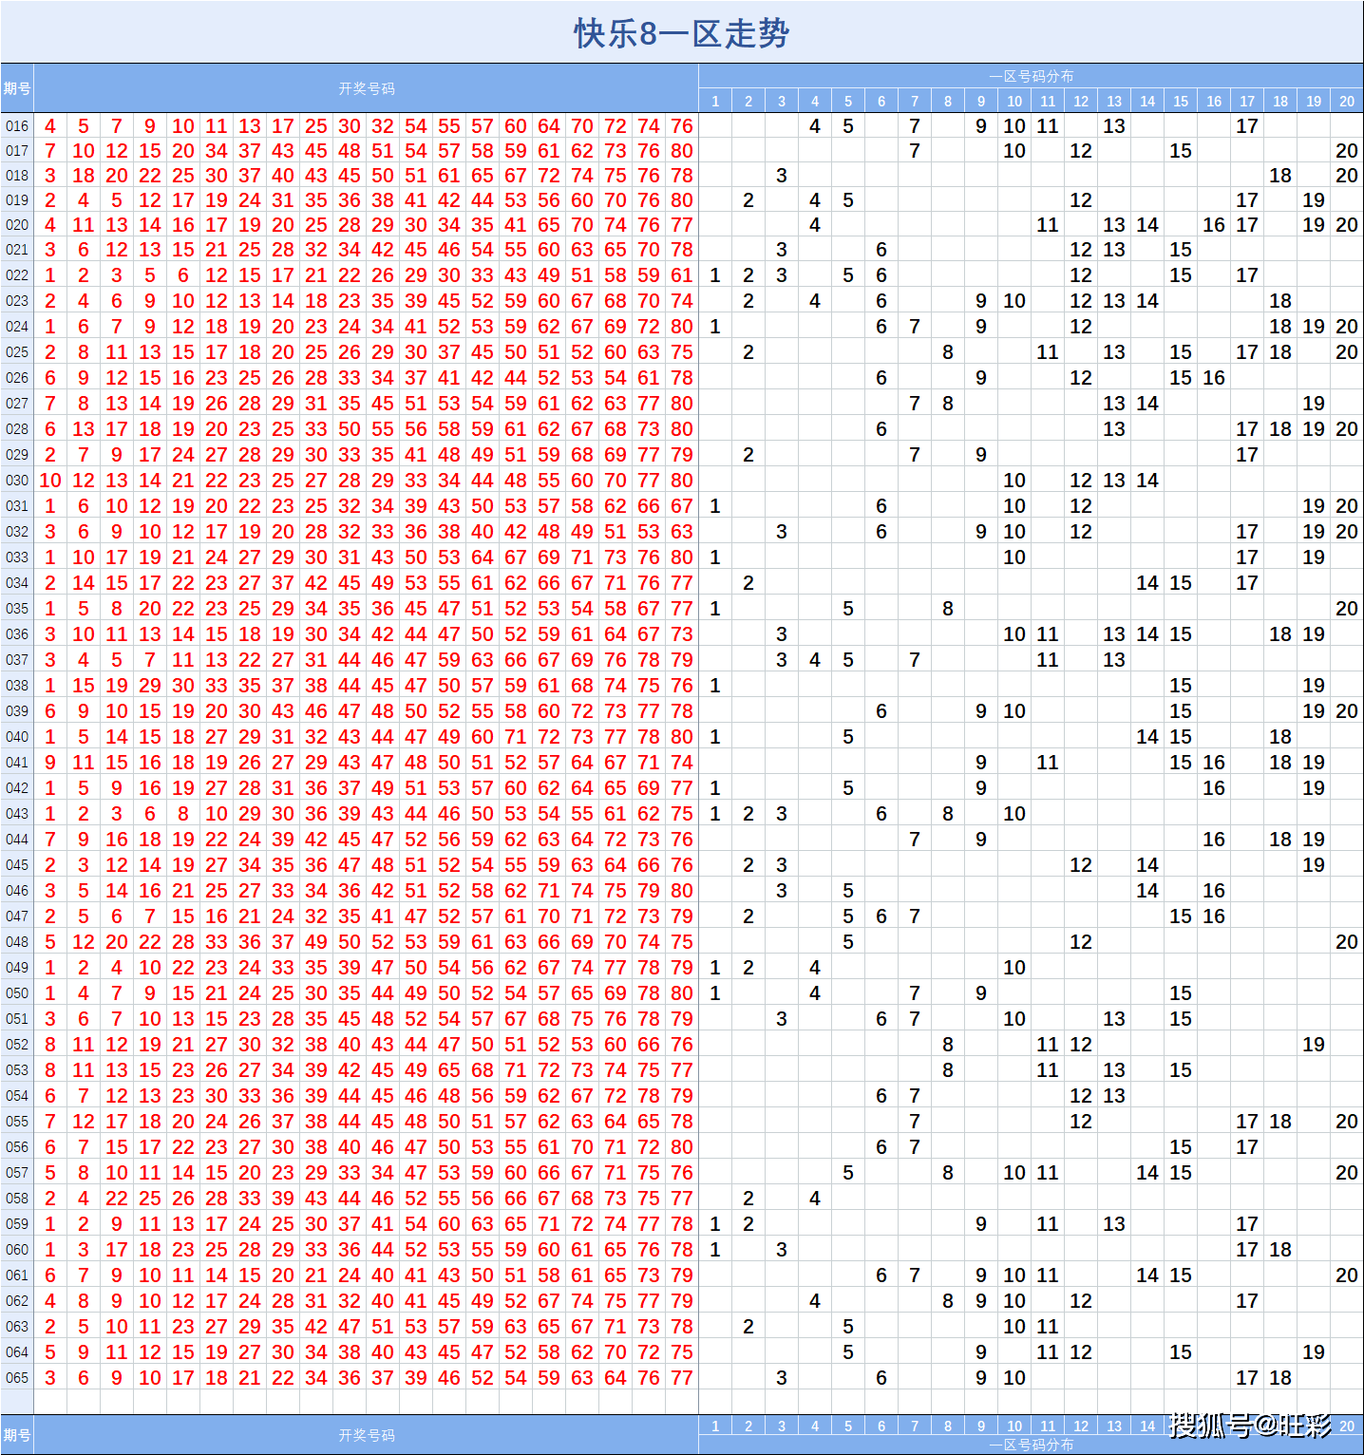This screenshot has height=1455, width=1364.
Task: Click black 18 in row 065 distribution area
Action: point(1280,1378)
